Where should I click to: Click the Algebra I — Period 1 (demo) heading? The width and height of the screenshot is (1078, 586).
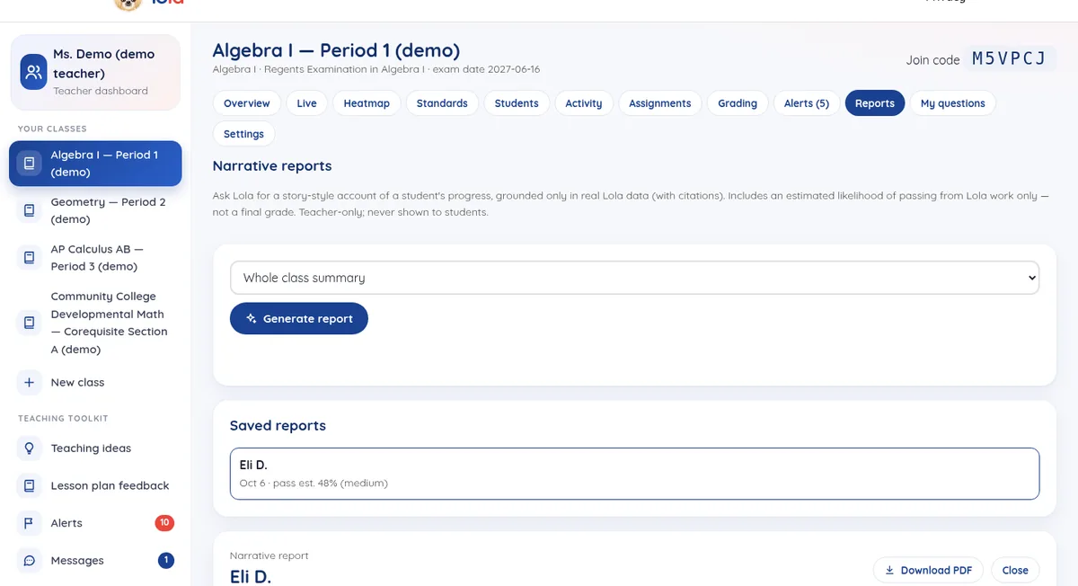(336, 49)
